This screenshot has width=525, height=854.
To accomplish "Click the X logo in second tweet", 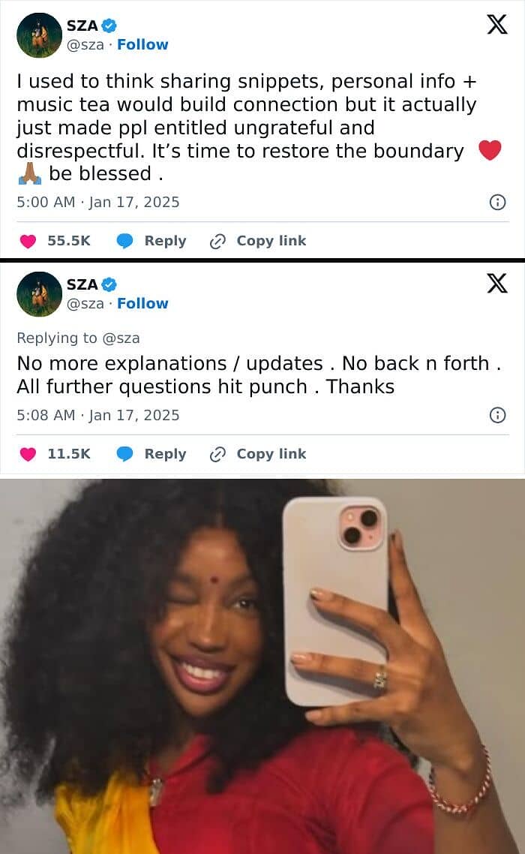I will click(x=496, y=283).
